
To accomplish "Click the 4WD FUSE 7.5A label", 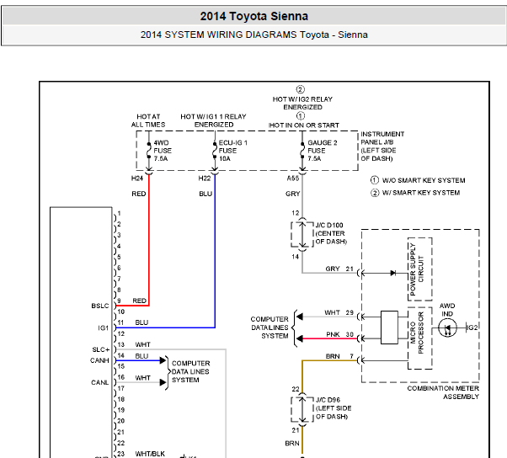I will (x=163, y=151).
